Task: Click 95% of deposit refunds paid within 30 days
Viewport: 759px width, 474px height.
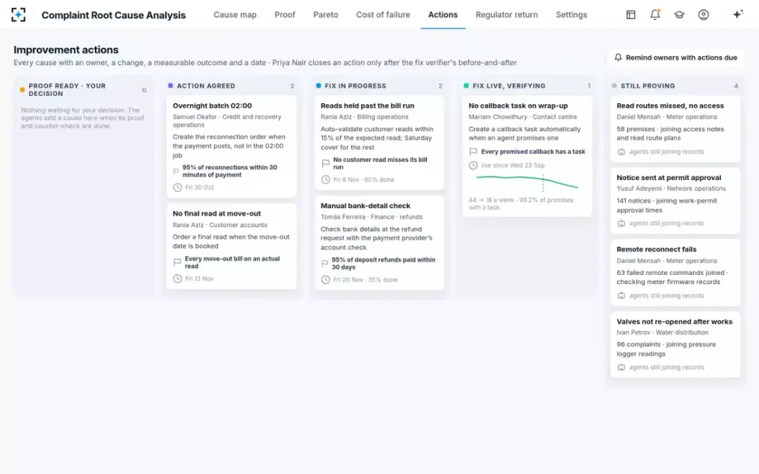Action: coord(383,264)
